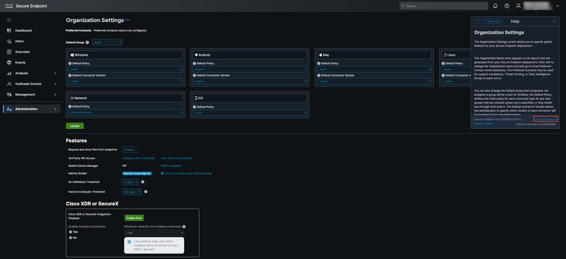Open AV Definitions Threshold days dropdown
This screenshot has width=566, height=259.
130,182
